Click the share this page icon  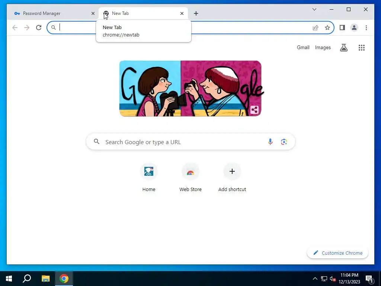(316, 28)
